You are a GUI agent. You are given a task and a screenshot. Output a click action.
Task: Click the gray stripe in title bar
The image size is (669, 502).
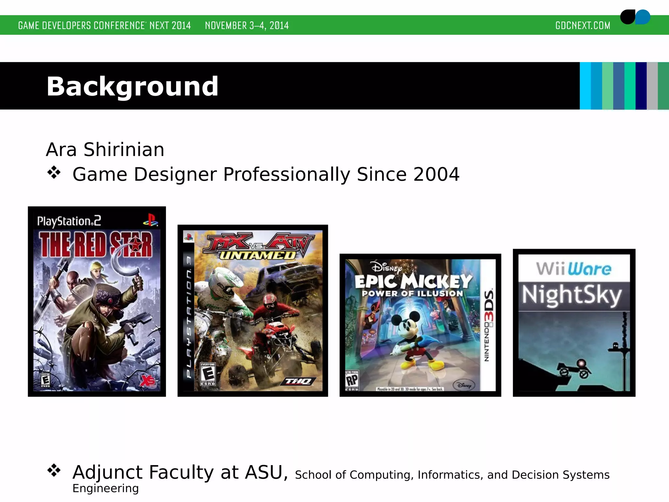(652, 86)
